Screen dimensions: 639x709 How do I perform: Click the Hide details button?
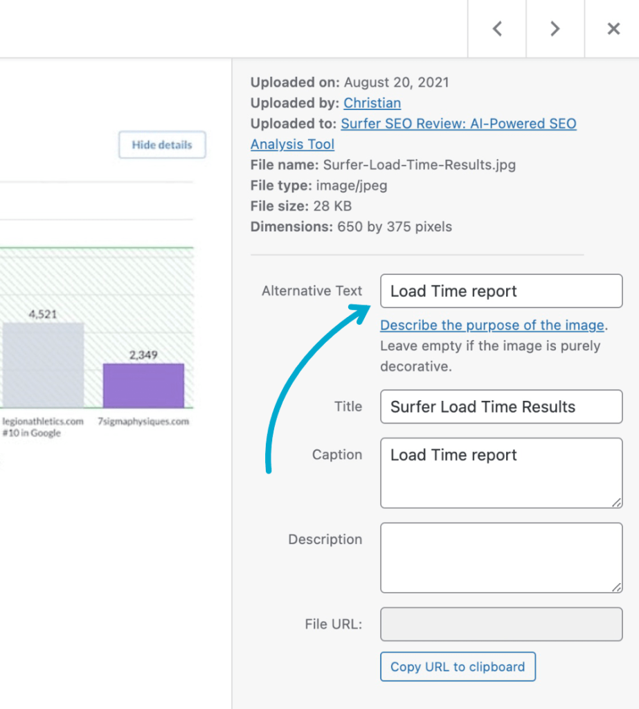pyautogui.click(x=162, y=145)
